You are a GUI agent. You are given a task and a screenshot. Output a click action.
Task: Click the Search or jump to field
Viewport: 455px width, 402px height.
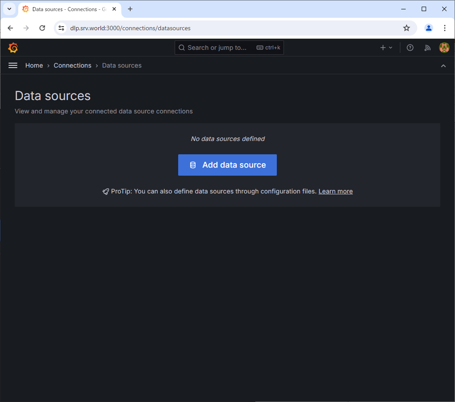[229, 48]
